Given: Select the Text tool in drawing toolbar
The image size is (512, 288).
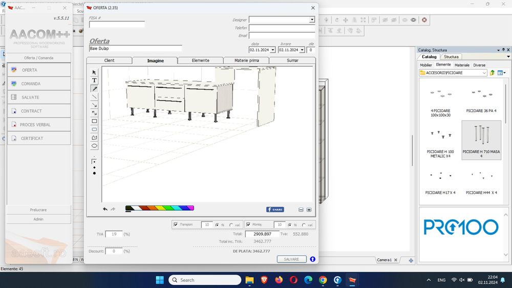Looking at the screenshot, I should [94, 80].
